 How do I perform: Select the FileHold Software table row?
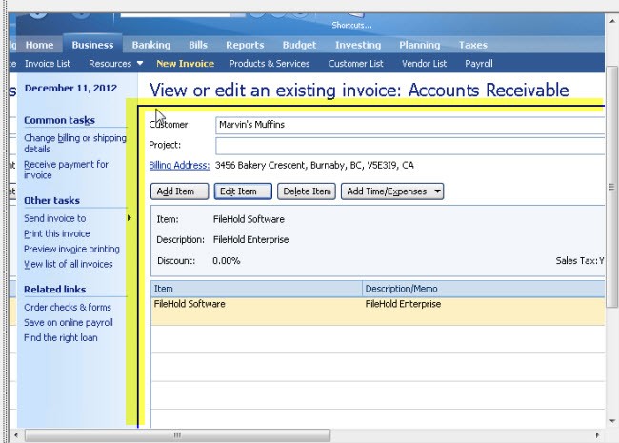[378, 312]
